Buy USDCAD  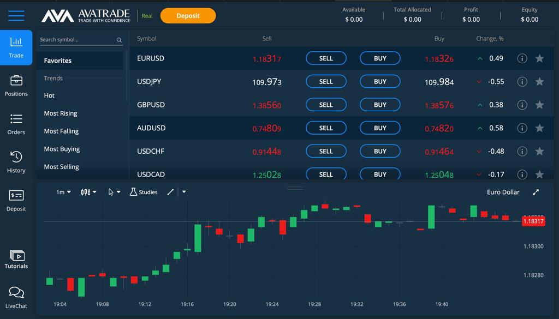click(x=380, y=174)
